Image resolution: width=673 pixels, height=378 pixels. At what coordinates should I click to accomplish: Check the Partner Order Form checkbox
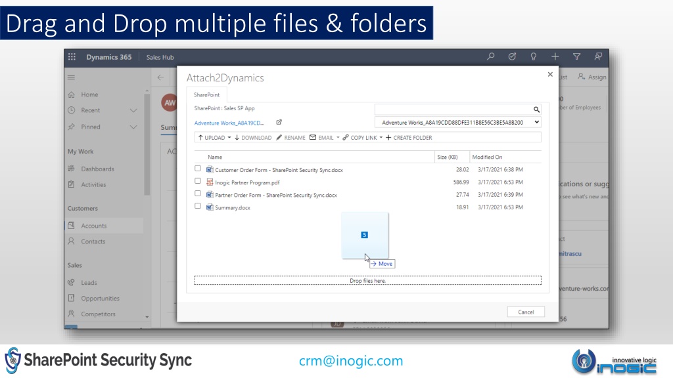click(x=197, y=194)
